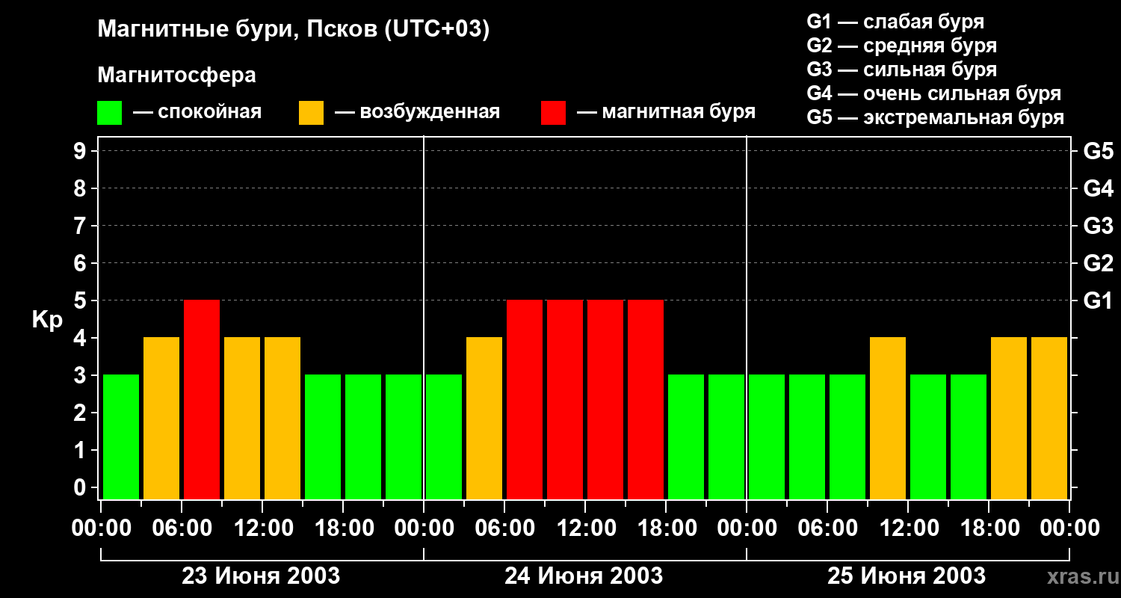Select the 15:00–18:00 green bar on 25 Июня
The height and width of the screenshot is (598, 1121).
click(969, 437)
